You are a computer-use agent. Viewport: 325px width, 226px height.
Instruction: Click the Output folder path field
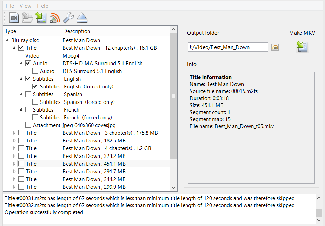tap(228, 47)
